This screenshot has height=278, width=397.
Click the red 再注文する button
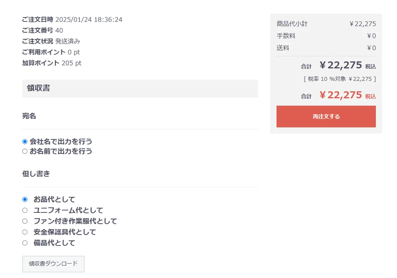tap(326, 116)
